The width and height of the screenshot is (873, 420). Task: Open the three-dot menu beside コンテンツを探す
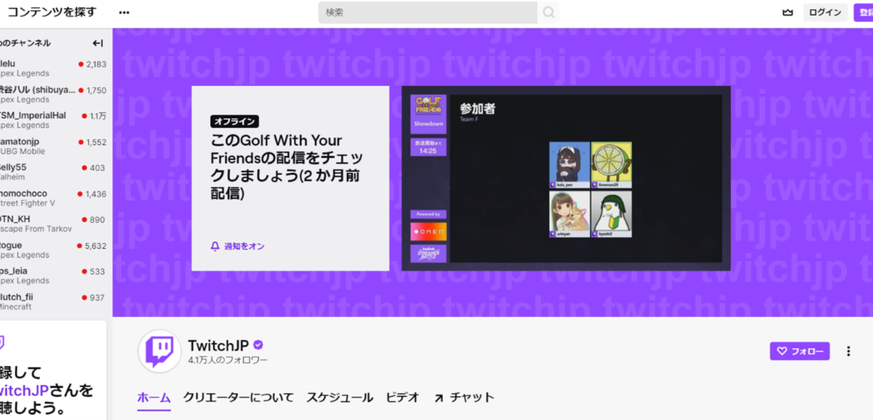[x=124, y=12]
